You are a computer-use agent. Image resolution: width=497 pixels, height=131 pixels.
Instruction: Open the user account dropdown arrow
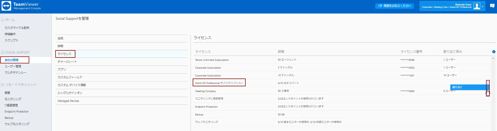(x=483, y=6)
